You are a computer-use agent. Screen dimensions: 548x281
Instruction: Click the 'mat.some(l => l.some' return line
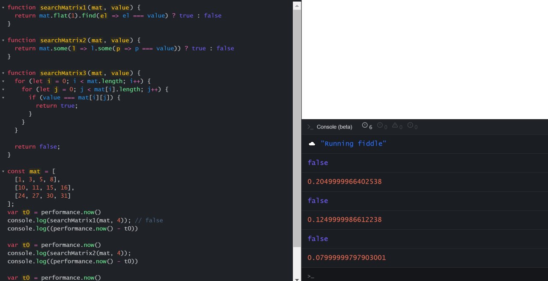pos(124,48)
